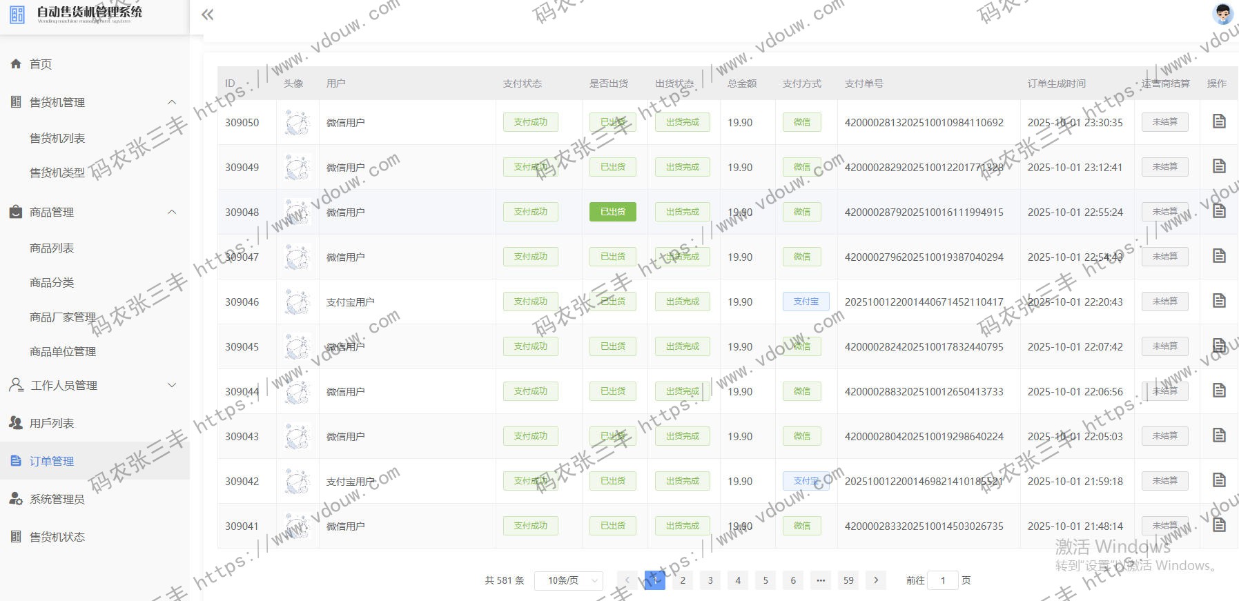
Task: View details icon for order 309041
Action: pos(1219,525)
